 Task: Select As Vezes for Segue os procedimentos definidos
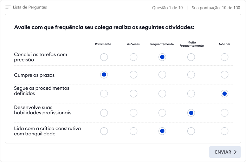[133, 94]
